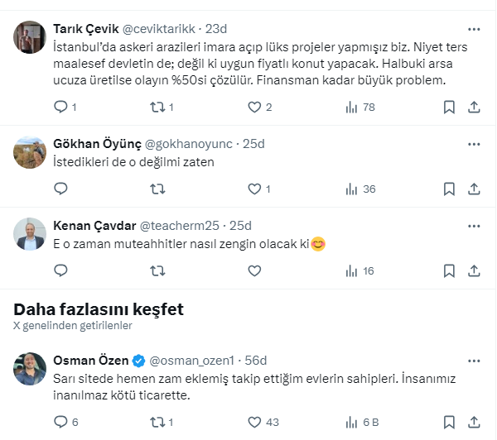Reply to Osman Özen's tweet

60,422
